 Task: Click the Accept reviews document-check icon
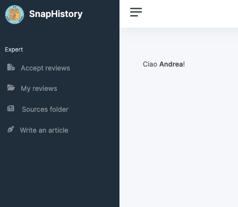click(x=11, y=67)
